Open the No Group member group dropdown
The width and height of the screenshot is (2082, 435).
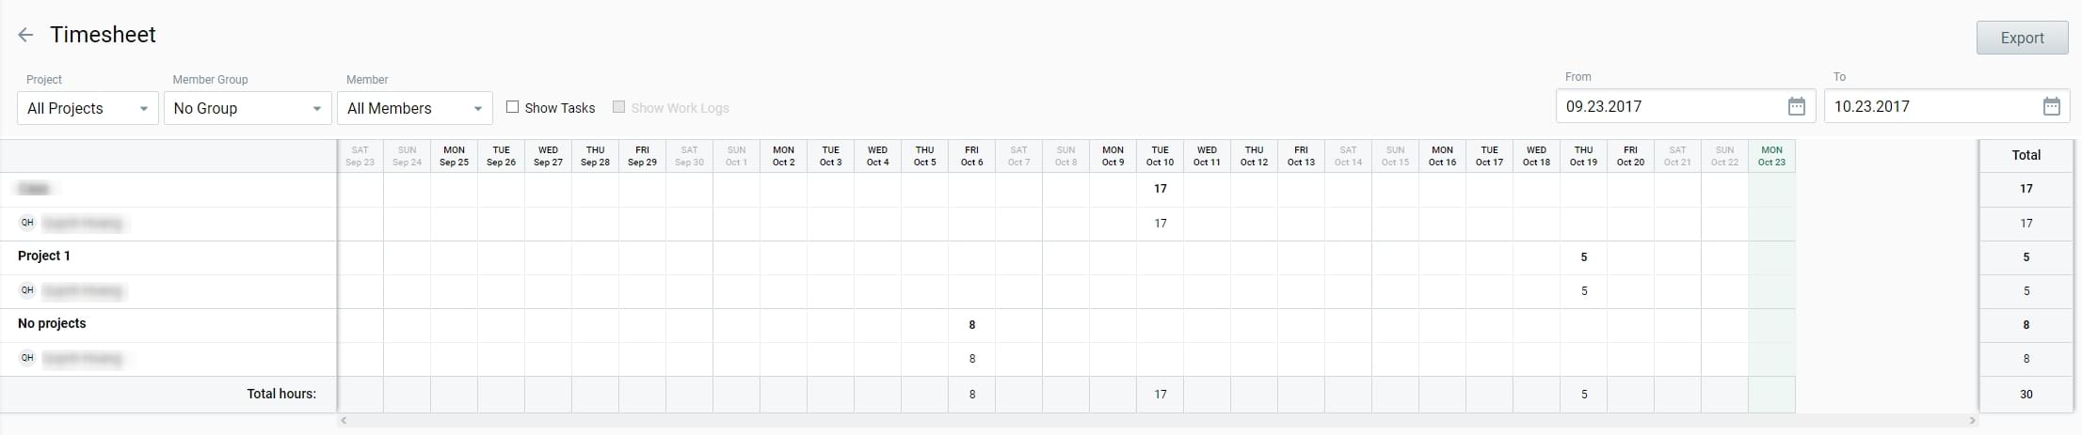[x=248, y=108]
